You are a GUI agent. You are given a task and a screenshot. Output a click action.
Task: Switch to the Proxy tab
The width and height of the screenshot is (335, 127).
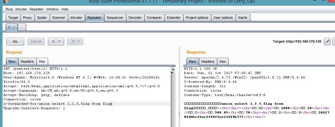[27, 18]
